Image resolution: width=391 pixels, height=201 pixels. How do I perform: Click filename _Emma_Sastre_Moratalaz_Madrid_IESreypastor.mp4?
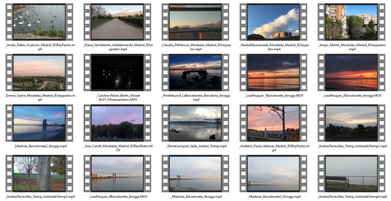pyautogui.click(x=40, y=97)
